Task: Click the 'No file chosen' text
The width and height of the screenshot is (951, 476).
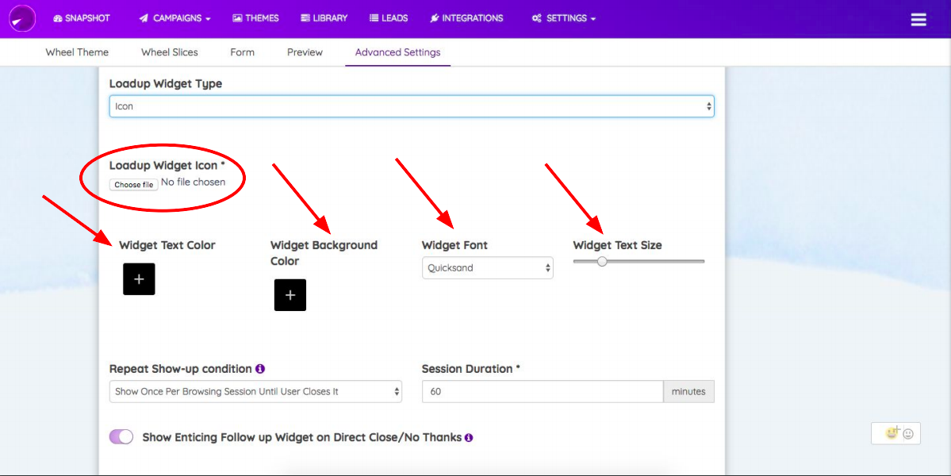Action: coord(193,182)
